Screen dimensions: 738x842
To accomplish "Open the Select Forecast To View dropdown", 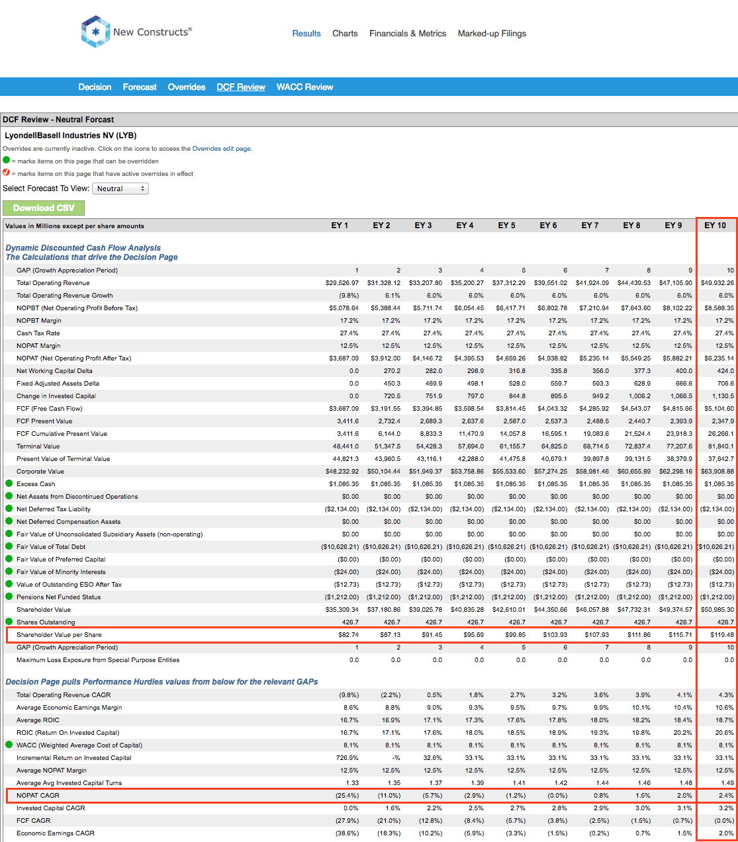I will coord(120,189).
